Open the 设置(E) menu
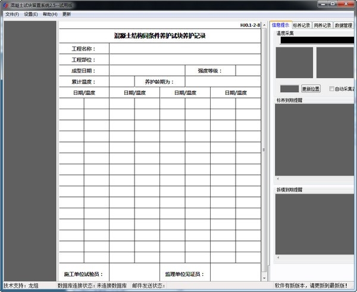This screenshot has width=357, height=292. coord(31,14)
